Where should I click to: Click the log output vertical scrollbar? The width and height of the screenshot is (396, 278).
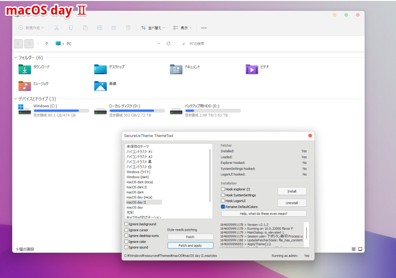[307, 233]
